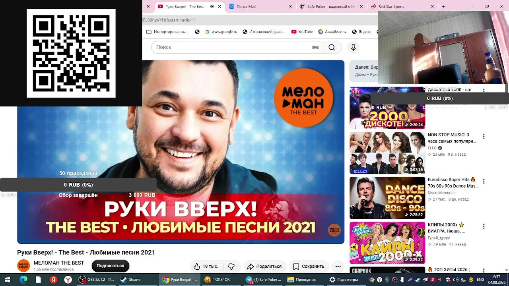The image size is (509, 286).
Task: Visit the Disco Memories channel link
Action: tap(441, 193)
